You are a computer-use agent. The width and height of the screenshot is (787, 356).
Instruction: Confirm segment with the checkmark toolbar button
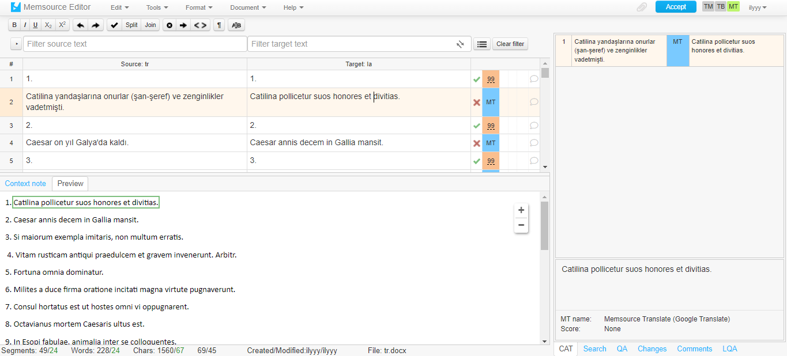coord(114,25)
